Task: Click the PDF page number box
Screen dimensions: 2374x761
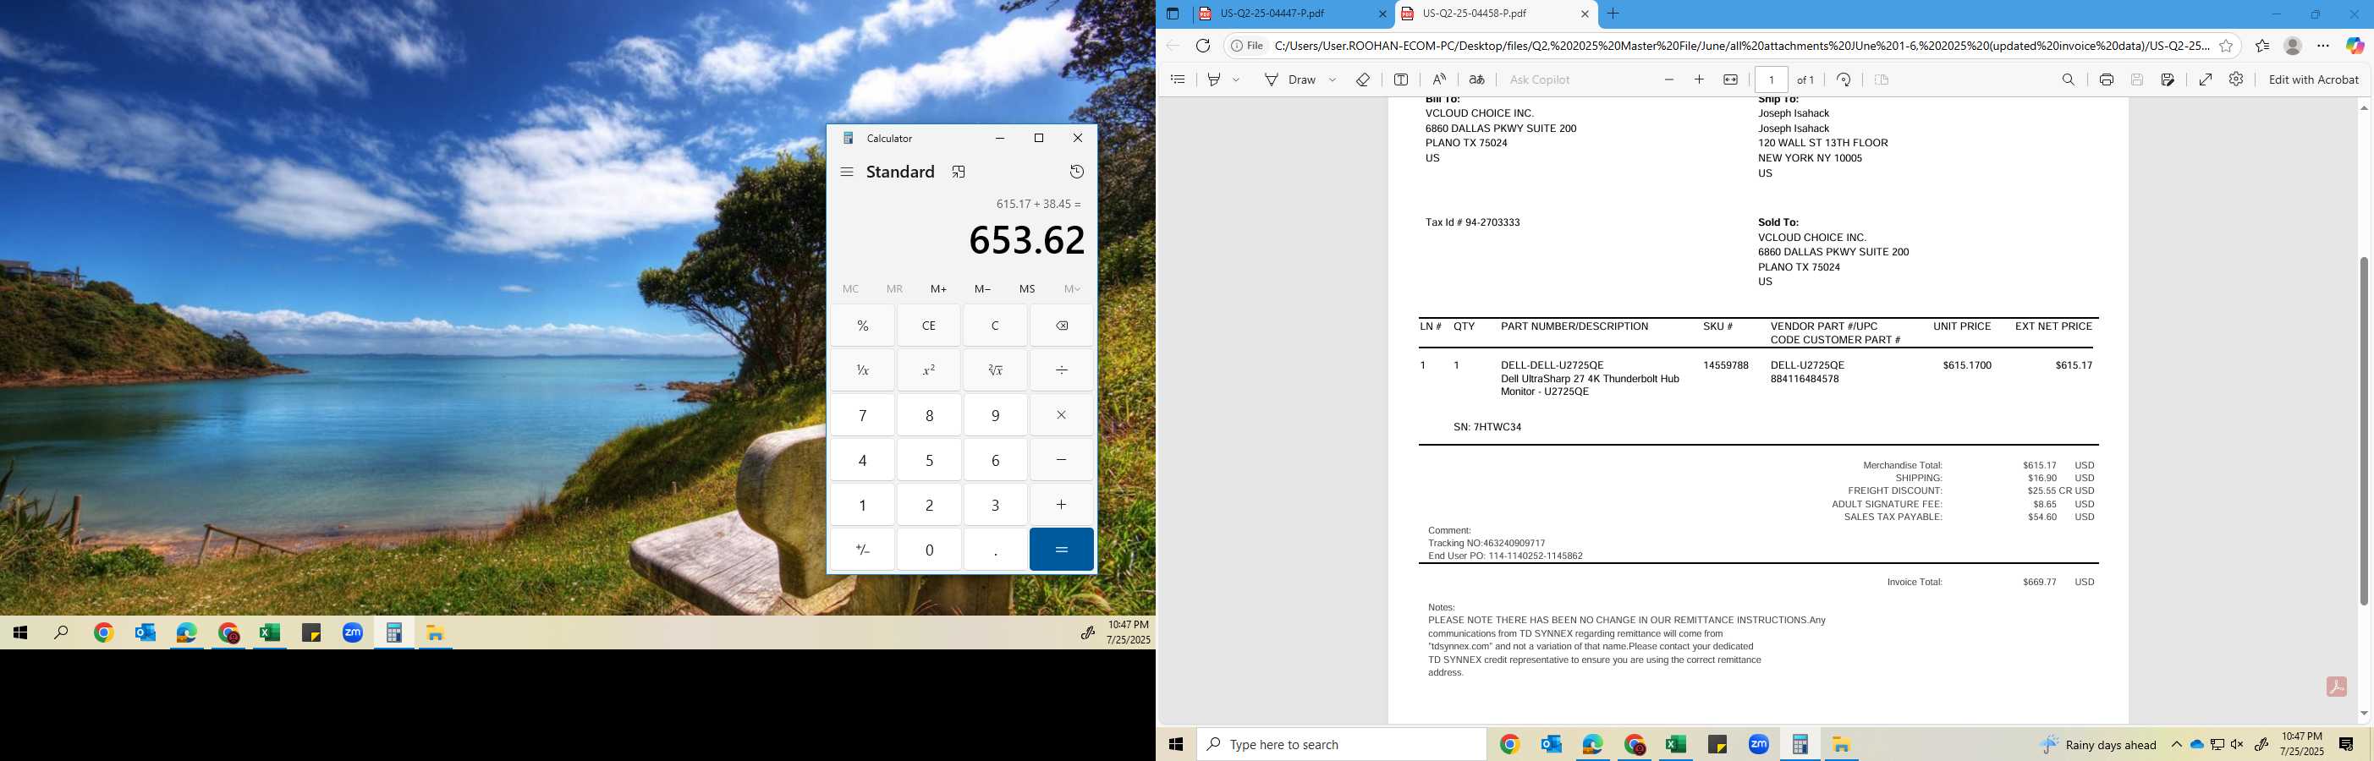Action: pos(1772,79)
